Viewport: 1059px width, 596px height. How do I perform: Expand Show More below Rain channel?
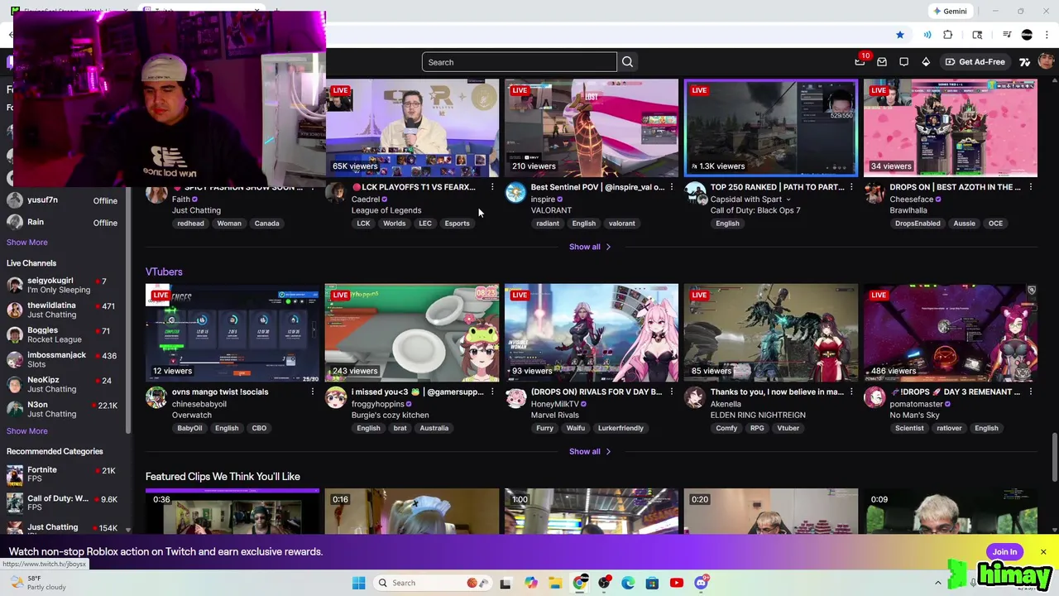(27, 242)
